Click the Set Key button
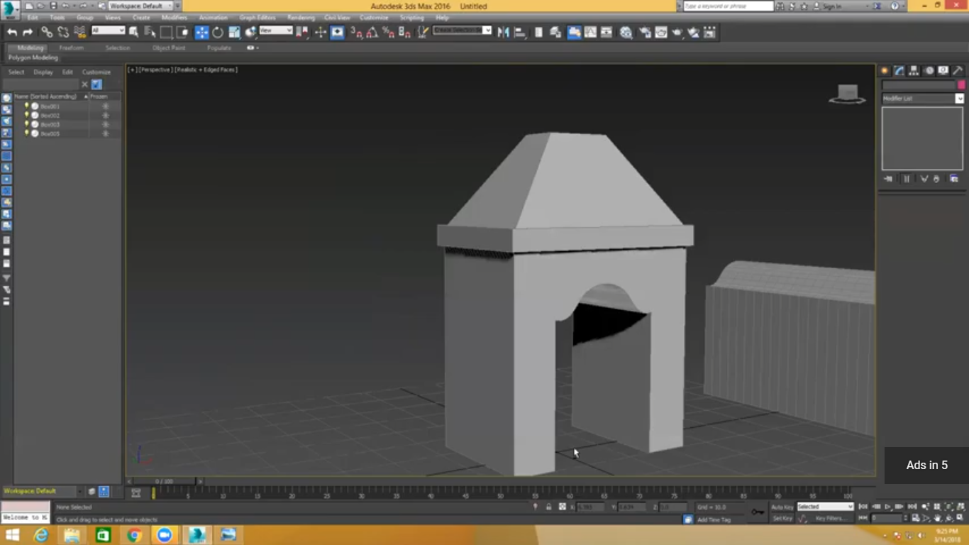 (x=782, y=518)
